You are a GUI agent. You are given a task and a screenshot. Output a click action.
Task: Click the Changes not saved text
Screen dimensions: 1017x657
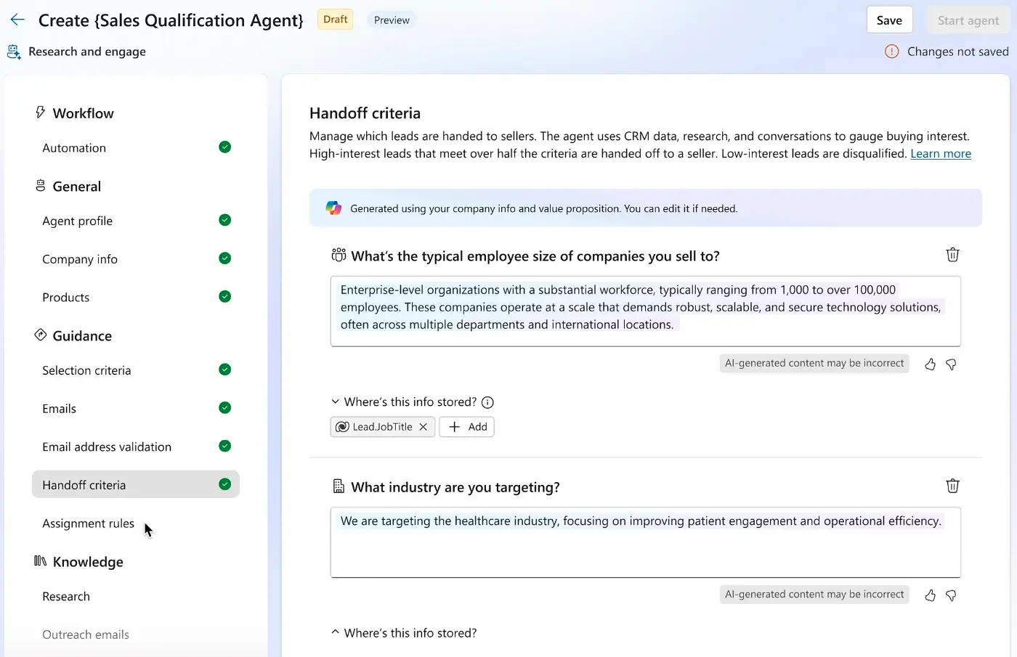point(958,52)
